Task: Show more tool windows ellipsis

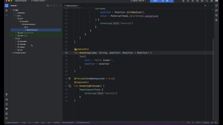Action: 7,15
